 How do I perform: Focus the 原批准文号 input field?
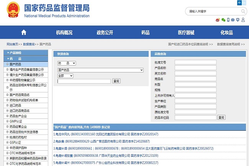[x=195, y=112]
